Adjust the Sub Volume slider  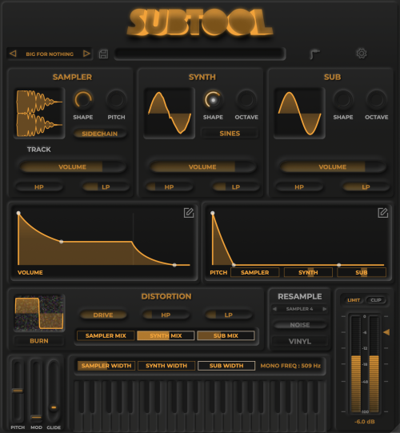[332, 166]
